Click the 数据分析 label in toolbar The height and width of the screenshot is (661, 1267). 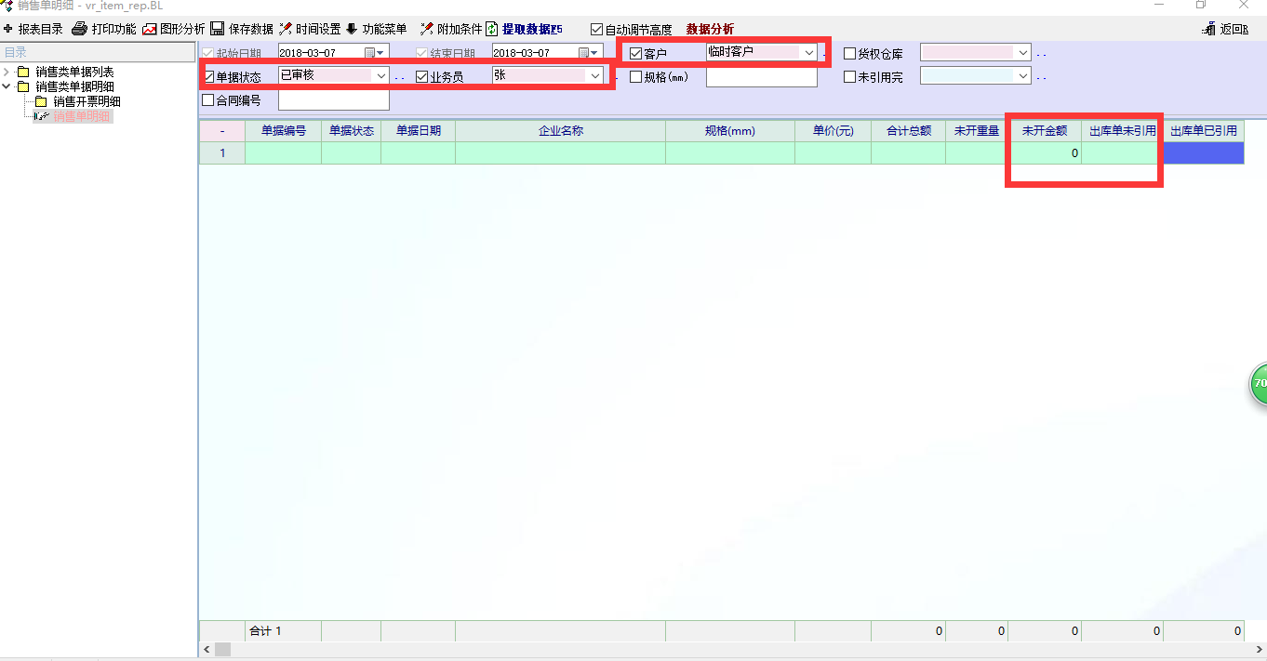(x=710, y=30)
